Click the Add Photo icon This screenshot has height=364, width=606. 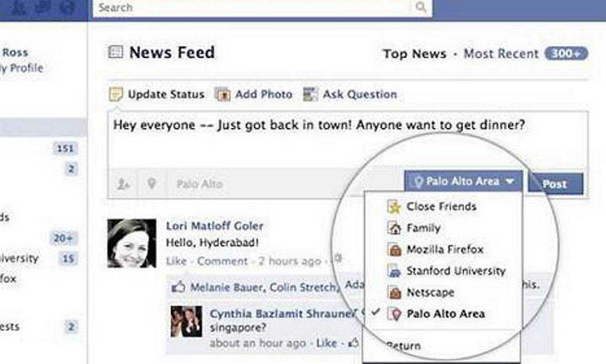[x=223, y=94]
